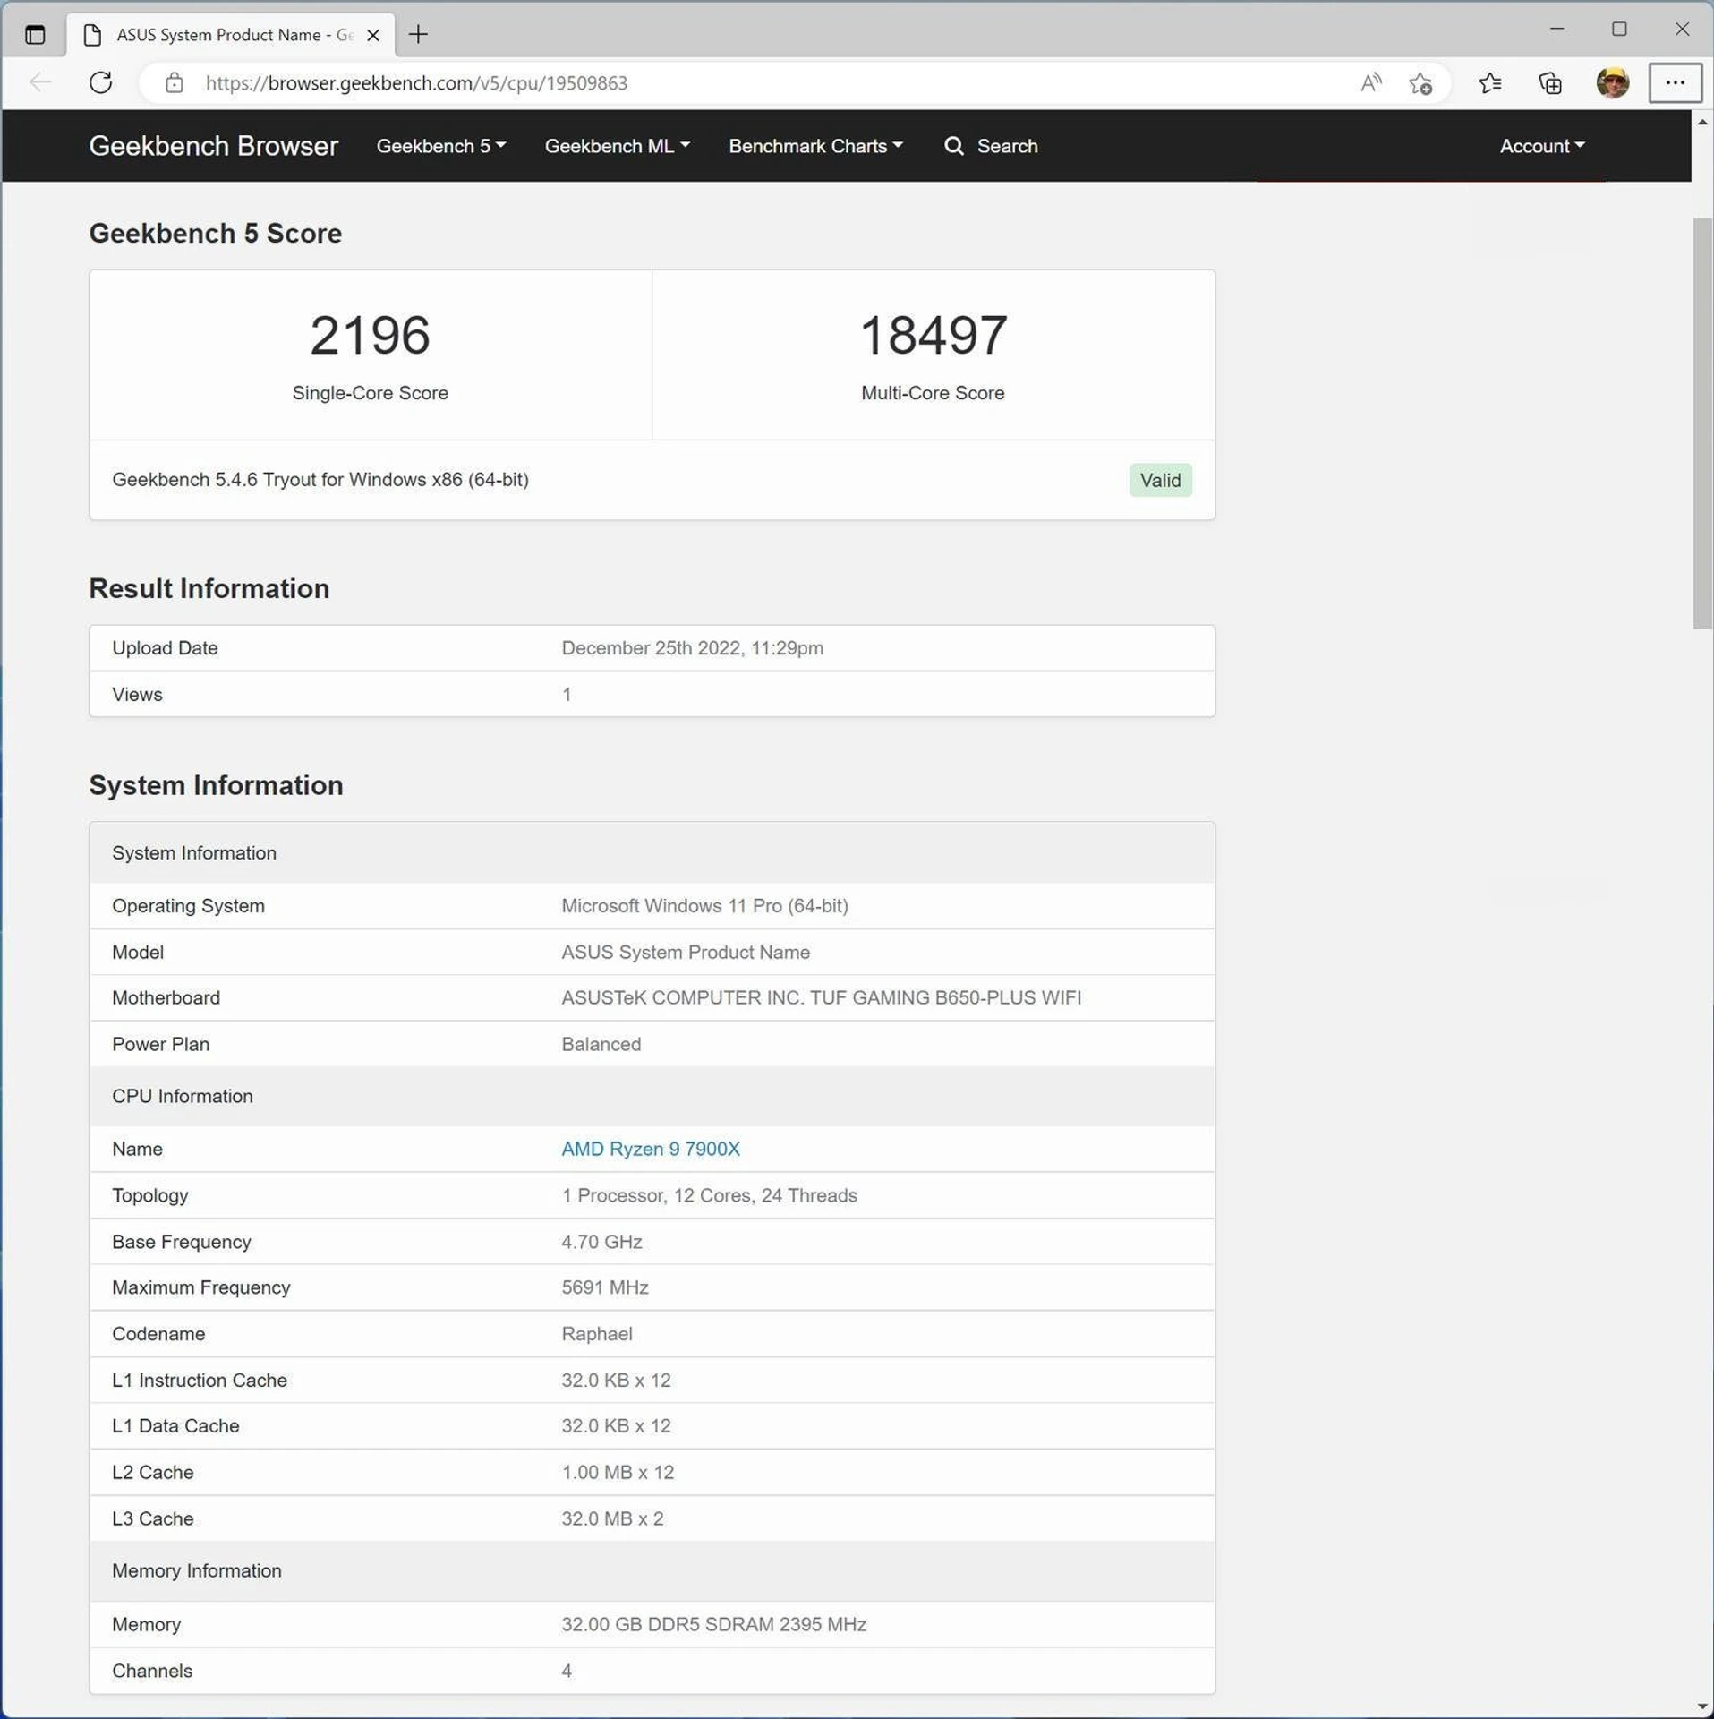The width and height of the screenshot is (1714, 1719).
Task: Open a new browser tab
Action: coord(418,35)
